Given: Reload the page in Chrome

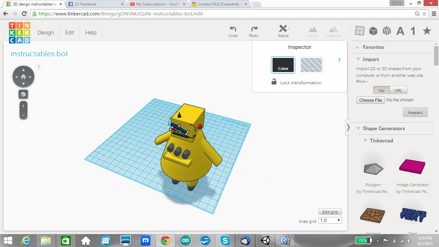Looking at the screenshot, I should point(24,14).
